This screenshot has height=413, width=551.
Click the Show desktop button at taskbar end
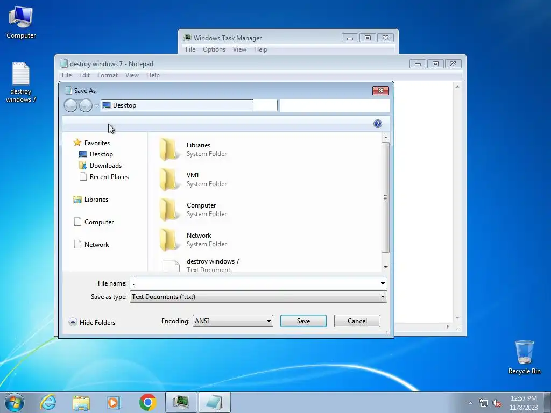click(x=547, y=402)
